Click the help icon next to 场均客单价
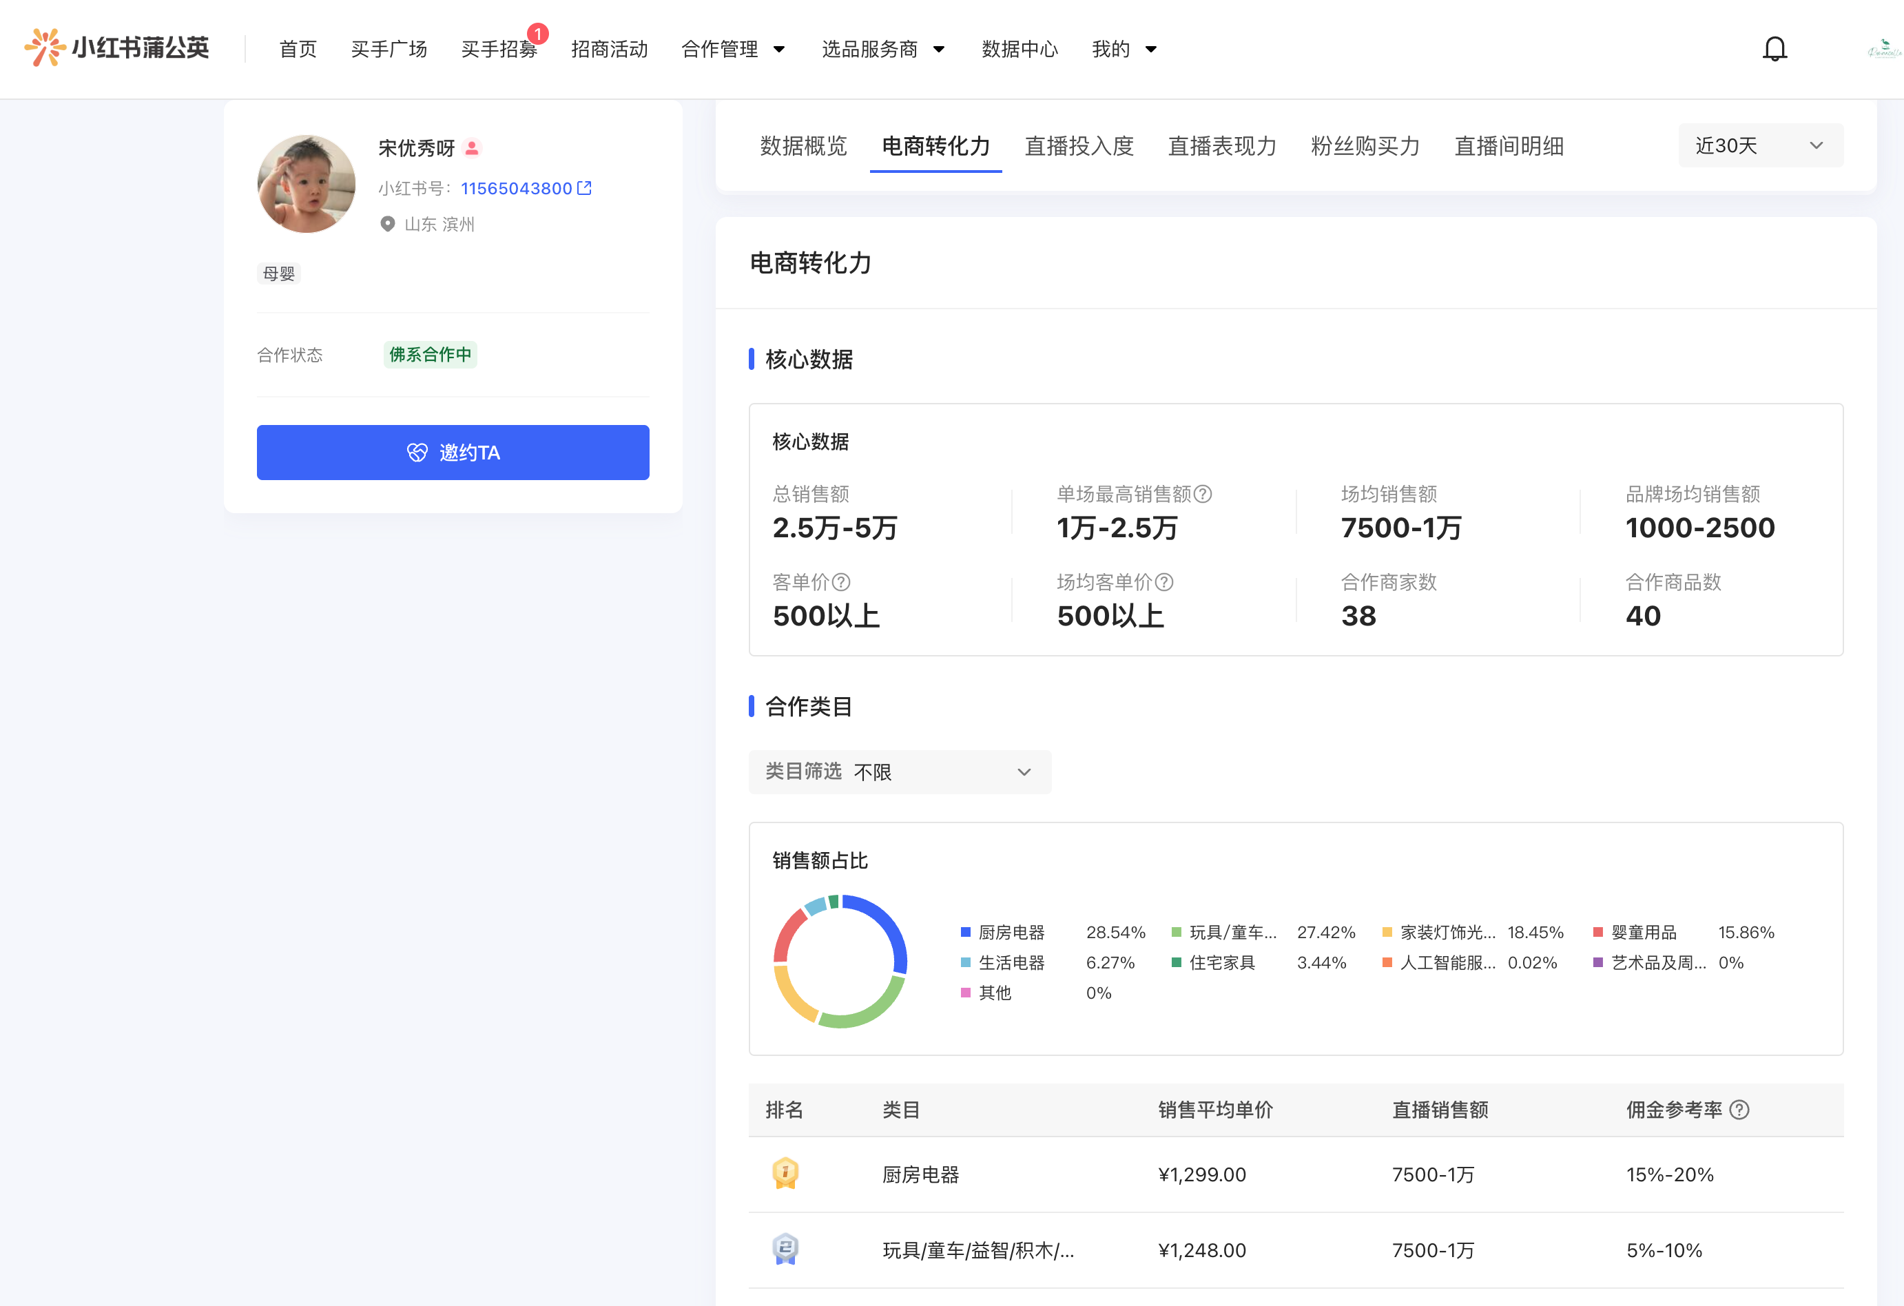The image size is (1904, 1306). tap(1164, 582)
